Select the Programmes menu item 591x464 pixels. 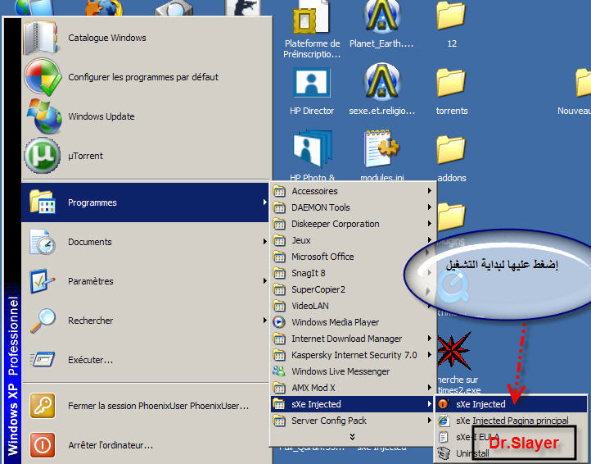point(145,202)
